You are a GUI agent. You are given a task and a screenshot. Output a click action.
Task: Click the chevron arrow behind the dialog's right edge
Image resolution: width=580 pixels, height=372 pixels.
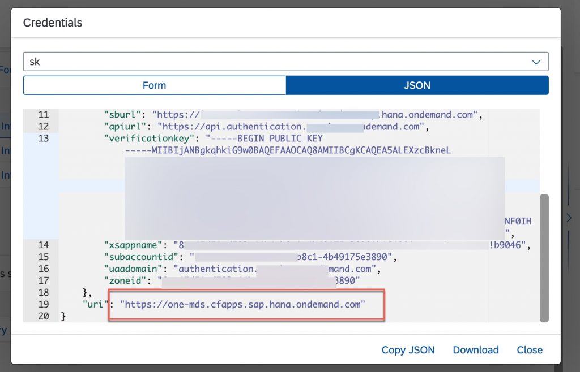tap(569, 218)
